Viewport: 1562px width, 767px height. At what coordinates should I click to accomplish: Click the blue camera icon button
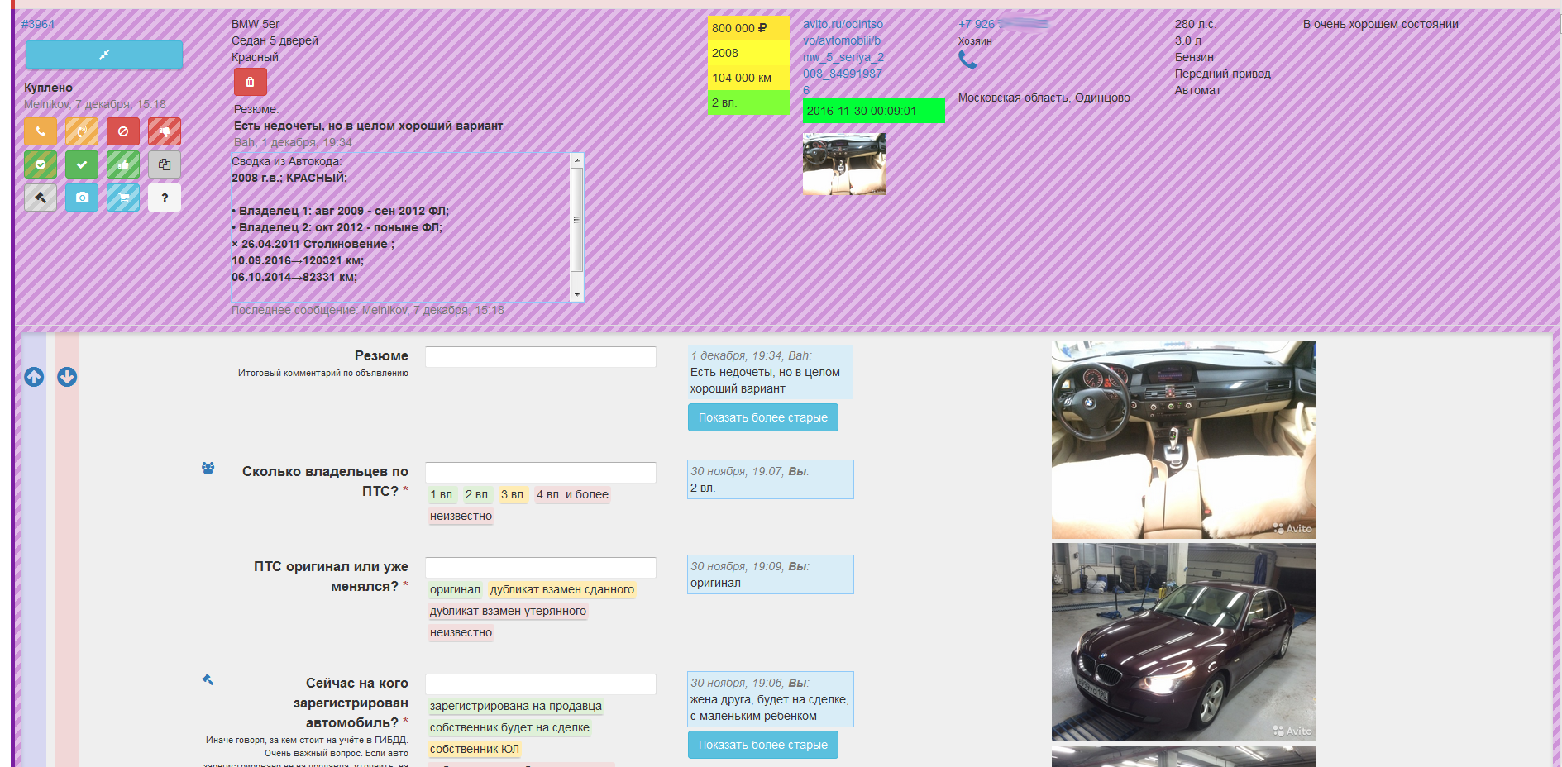click(x=82, y=198)
